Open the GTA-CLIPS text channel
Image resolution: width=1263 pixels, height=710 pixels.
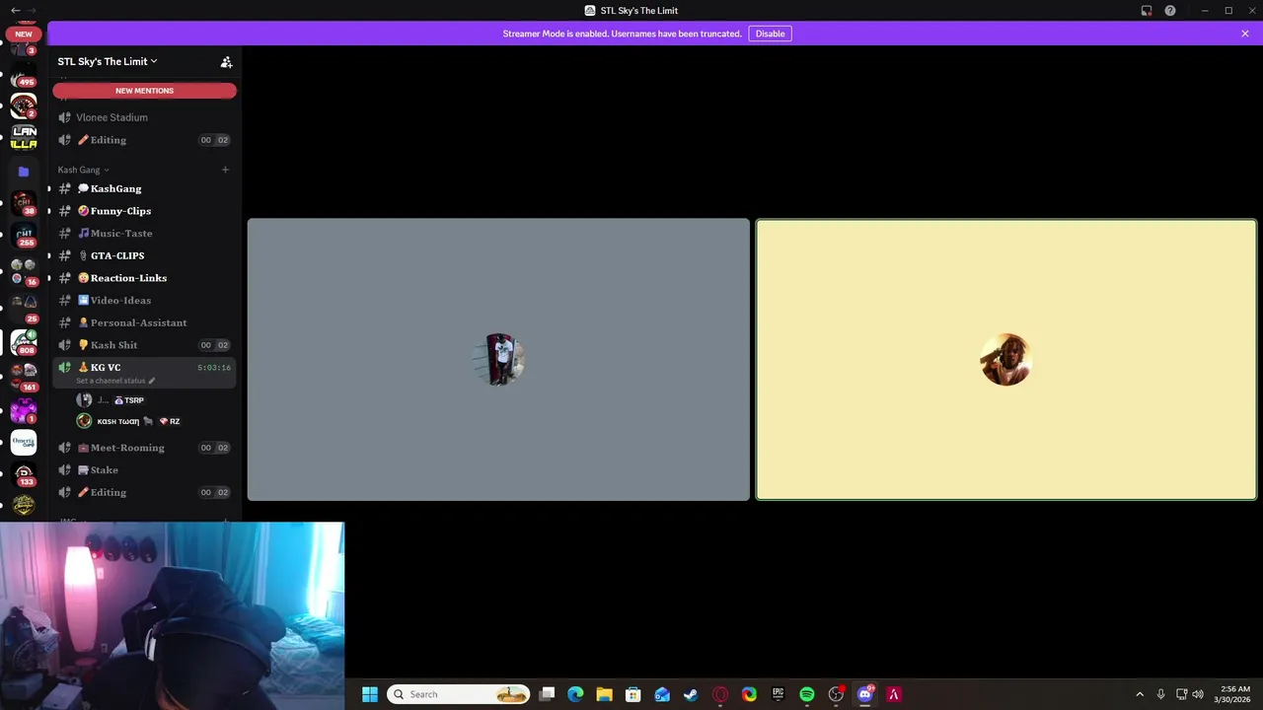click(144, 255)
